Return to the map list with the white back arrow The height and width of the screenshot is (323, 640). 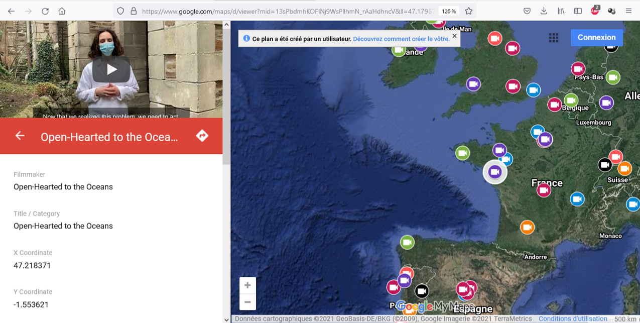[x=20, y=136]
